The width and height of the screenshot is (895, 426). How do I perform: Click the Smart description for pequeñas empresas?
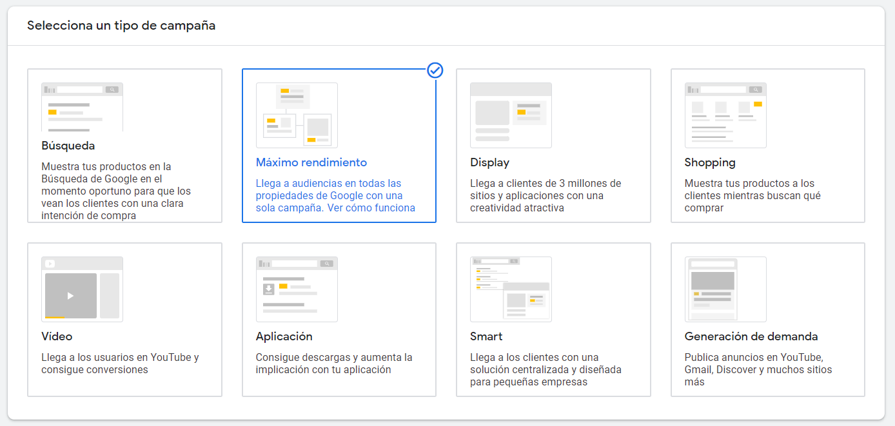click(x=546, y=369)
